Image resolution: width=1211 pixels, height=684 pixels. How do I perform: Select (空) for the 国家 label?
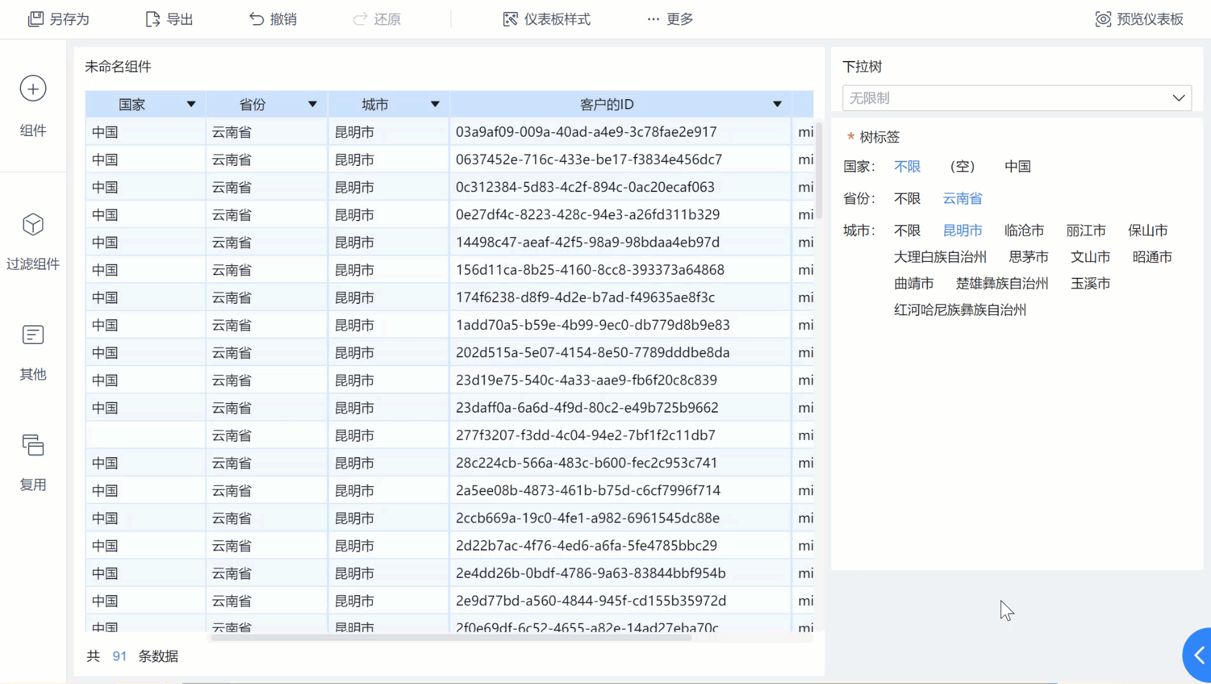[962, 167]
